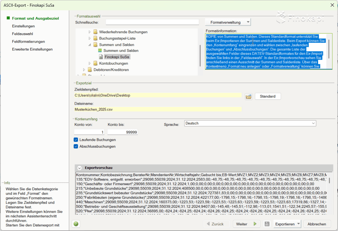Click preview line 235 Grundstückswert bebauter Grundstücke

point(201,193)
